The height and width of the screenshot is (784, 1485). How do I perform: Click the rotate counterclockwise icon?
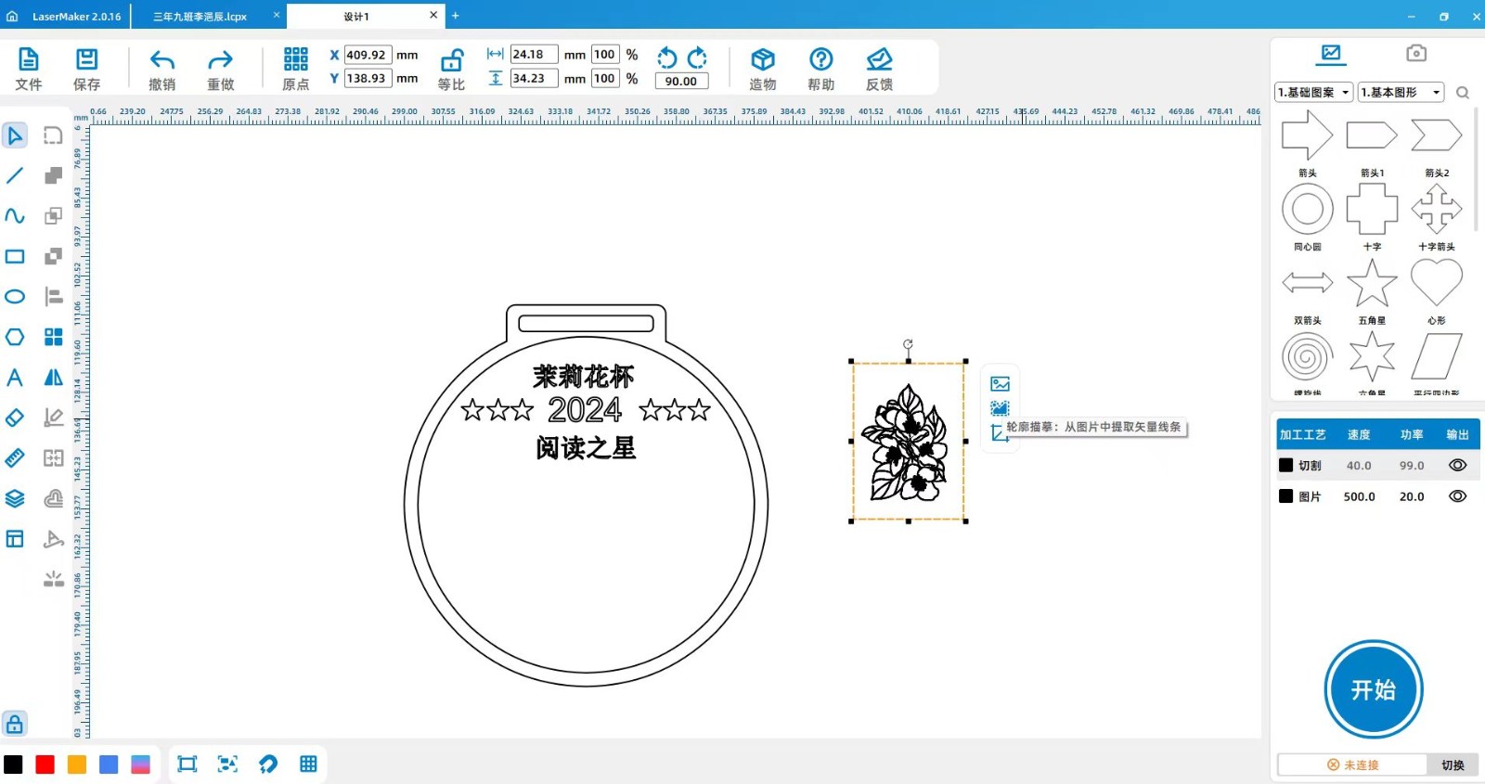point(667,58)
